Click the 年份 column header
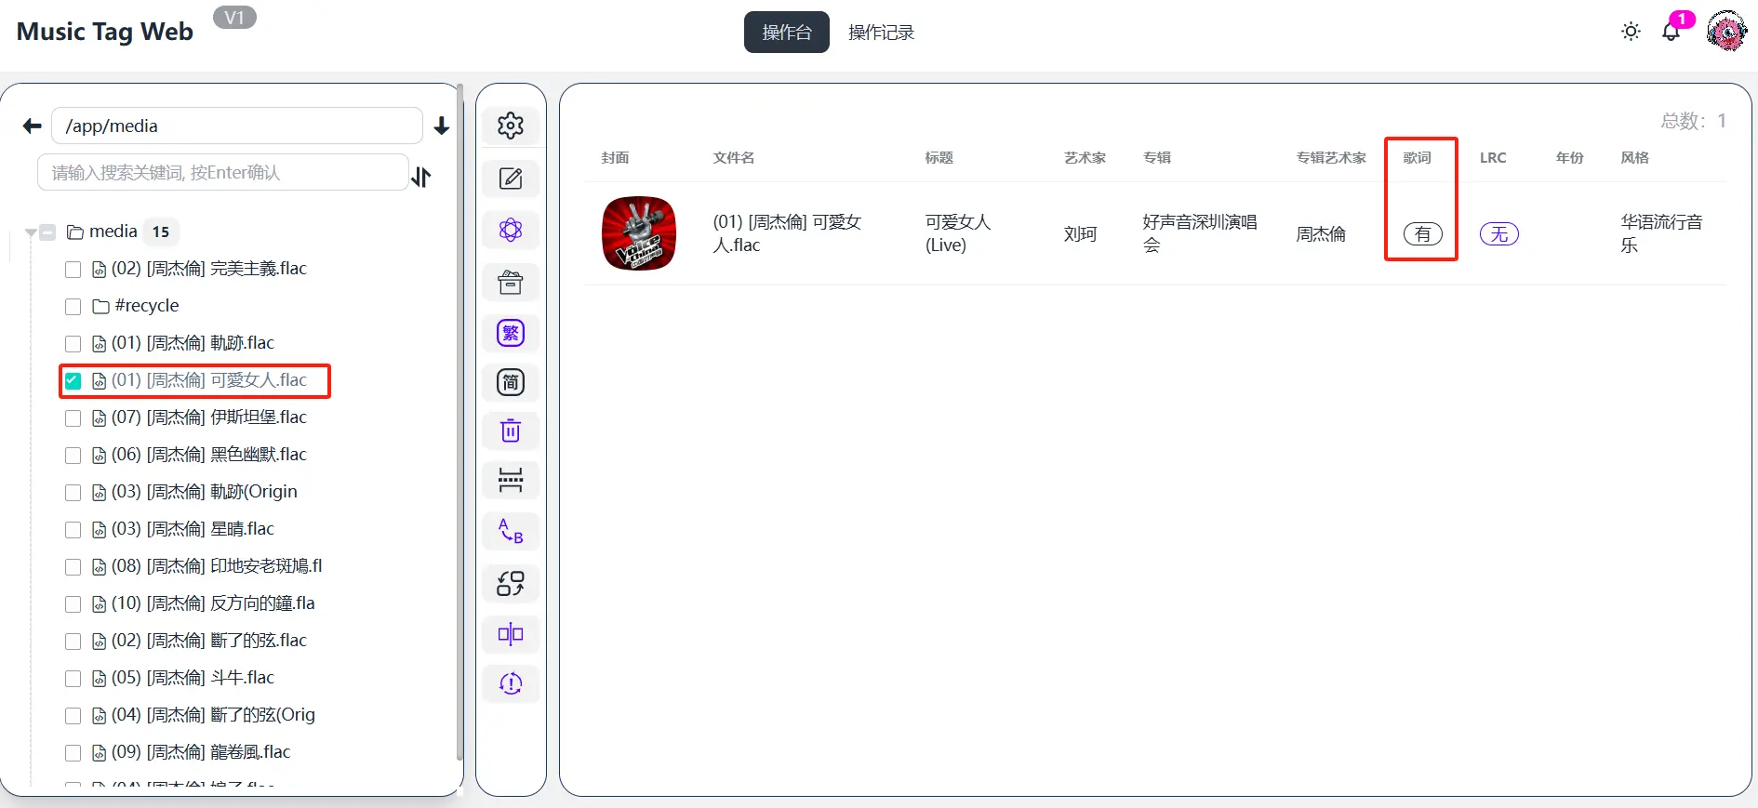The height and width of the screenshot is (808, 1758). pyautogui.click(x=1570, y=158)
